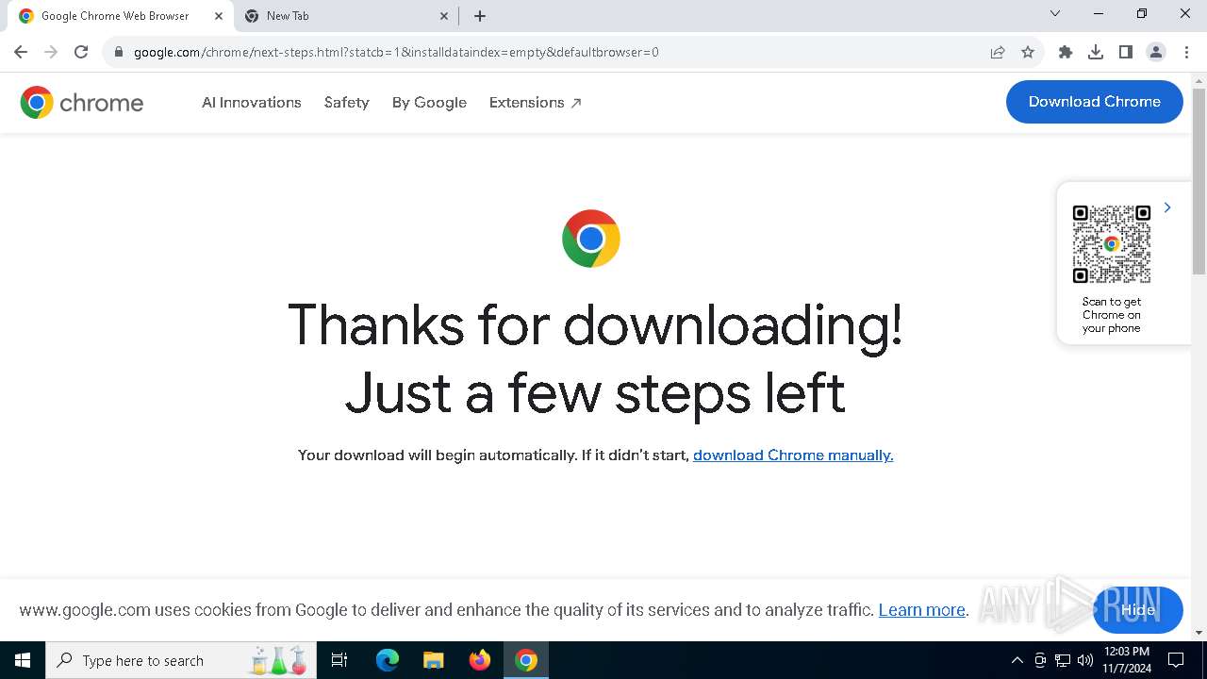Screen dimensions: 1207x679
Task: Reload the current page
Action: (x=81, y=52)
